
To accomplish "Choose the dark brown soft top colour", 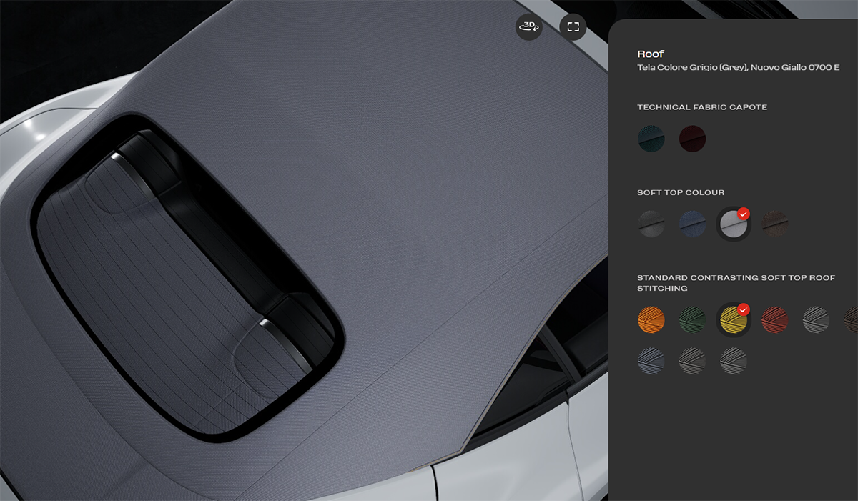I will [x=775, y=224].
